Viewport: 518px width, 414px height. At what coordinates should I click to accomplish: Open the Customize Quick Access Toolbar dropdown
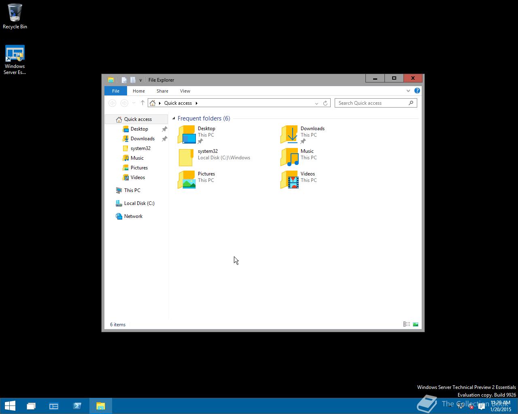(x=140, y=80)
